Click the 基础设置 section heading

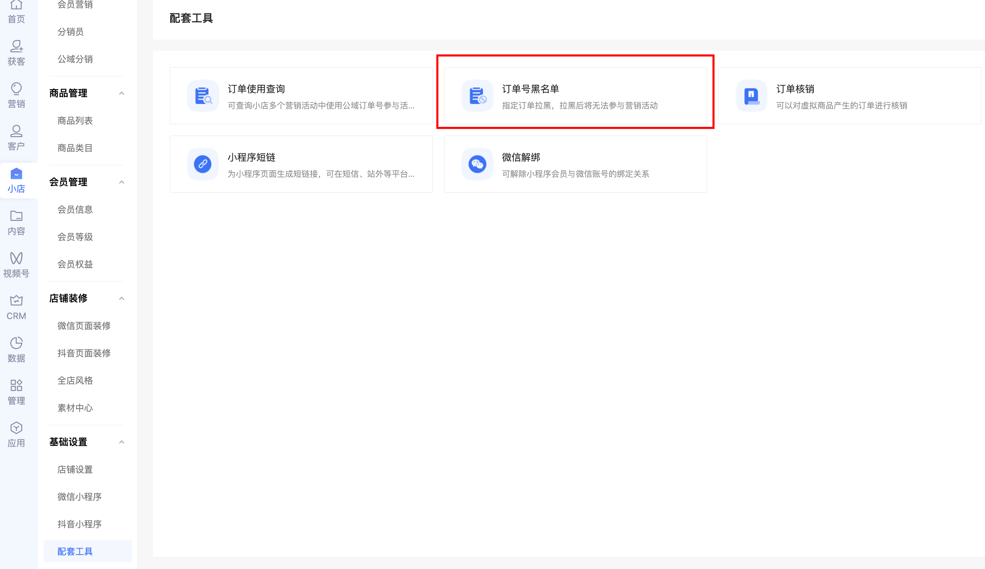tap(68, 442)
